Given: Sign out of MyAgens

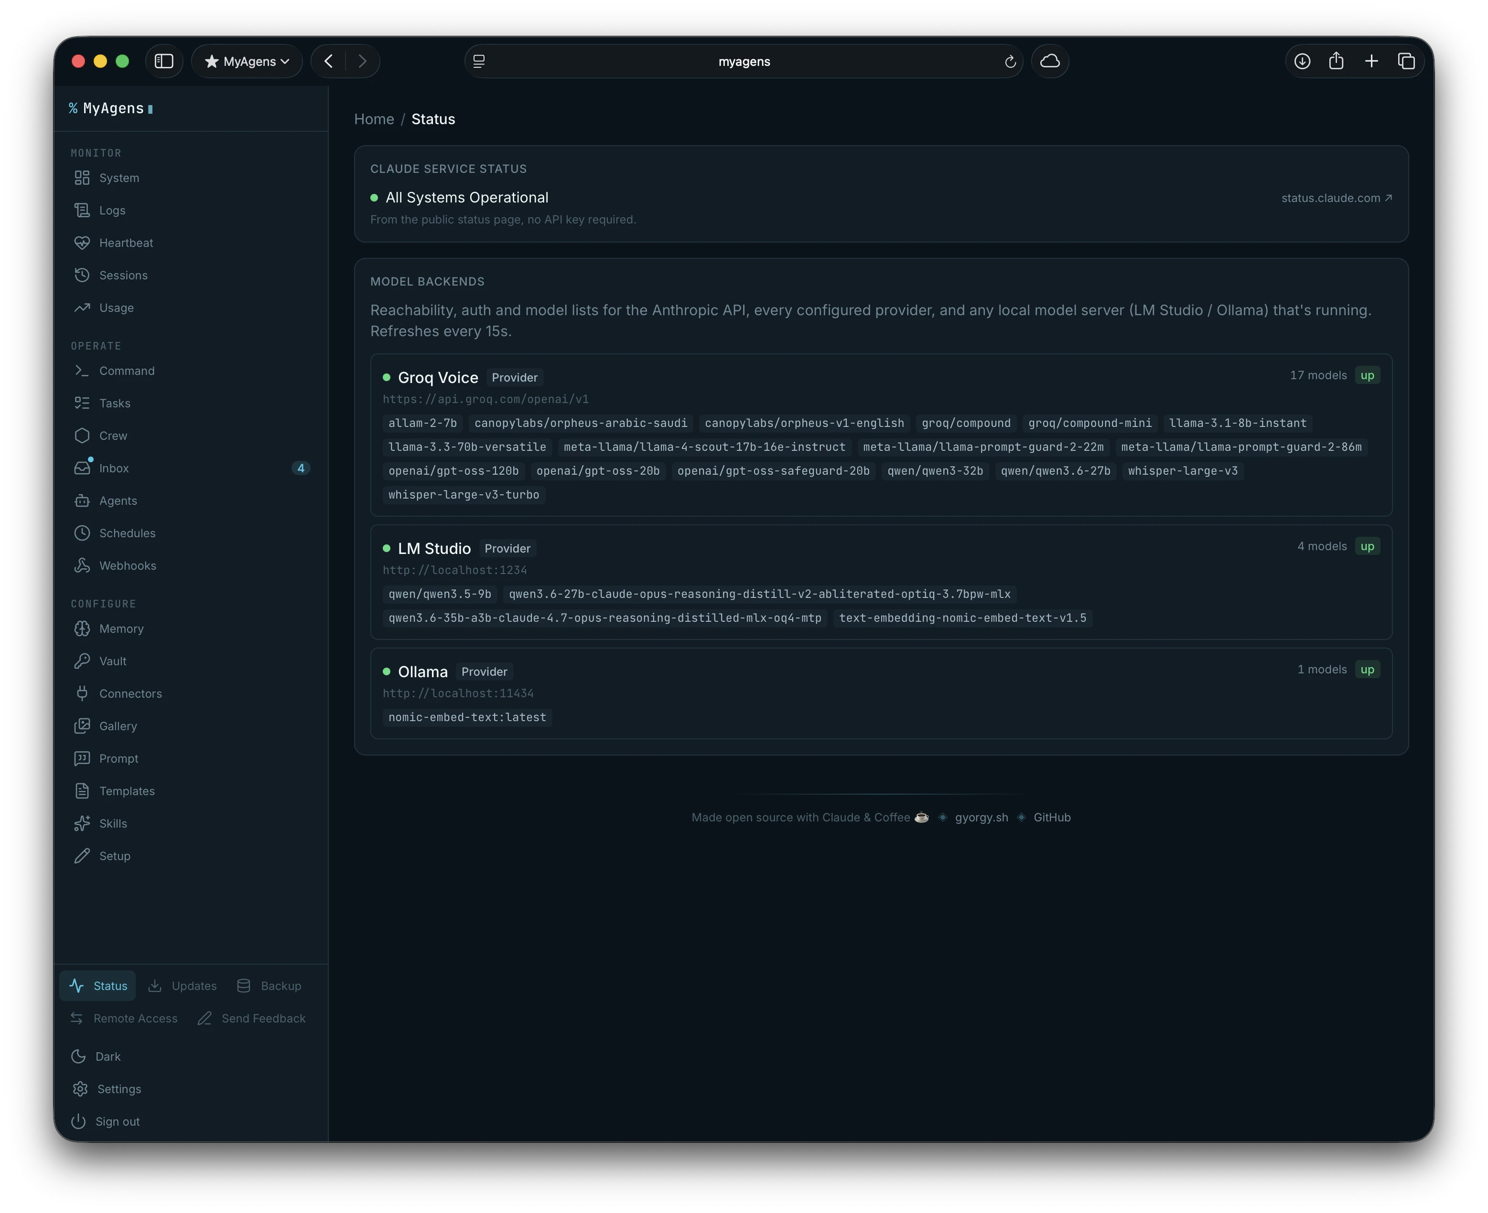Looking at the screenshot, I should (106, 1121).
